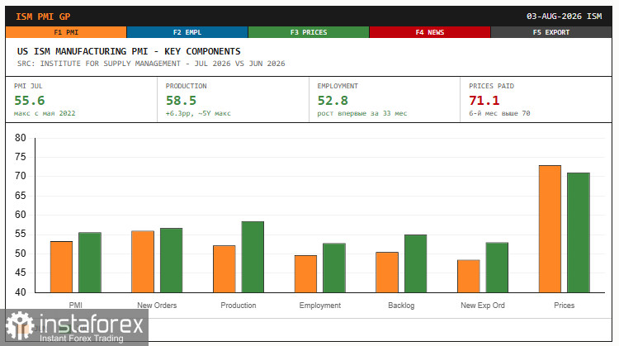Click the green Employment bar
This screenshot has height=346, width=619.
tap(334, 268)
